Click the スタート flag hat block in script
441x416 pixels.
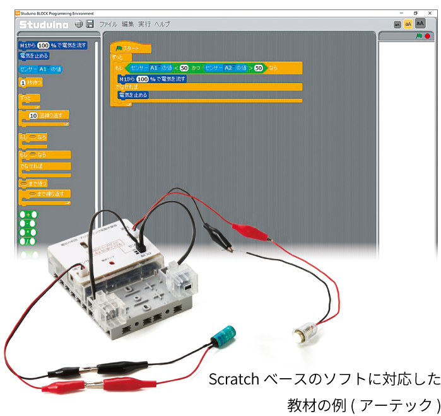click(x=131, y=48)
